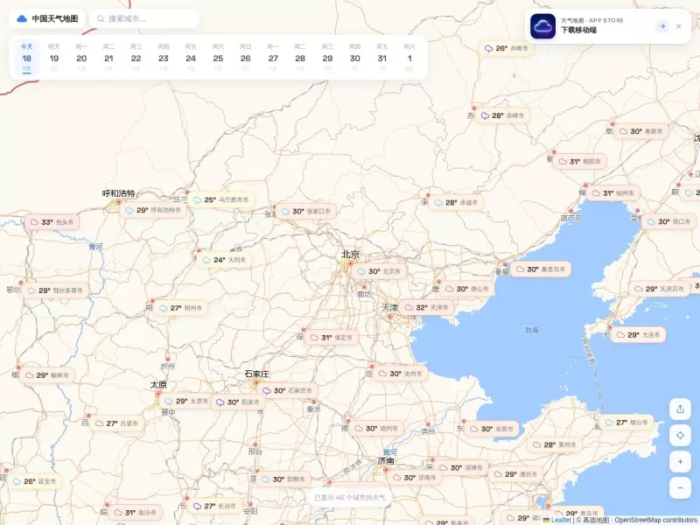Select August 1 forecast tab
700x525 pixels.
[409, 58]
